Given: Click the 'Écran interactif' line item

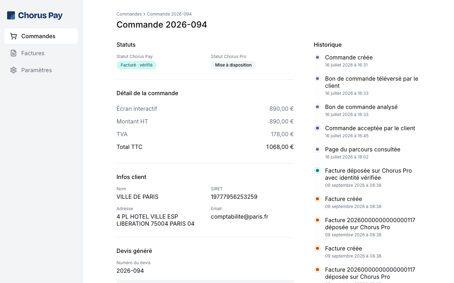Looking at the screenshot, I should tap(137, 109).
